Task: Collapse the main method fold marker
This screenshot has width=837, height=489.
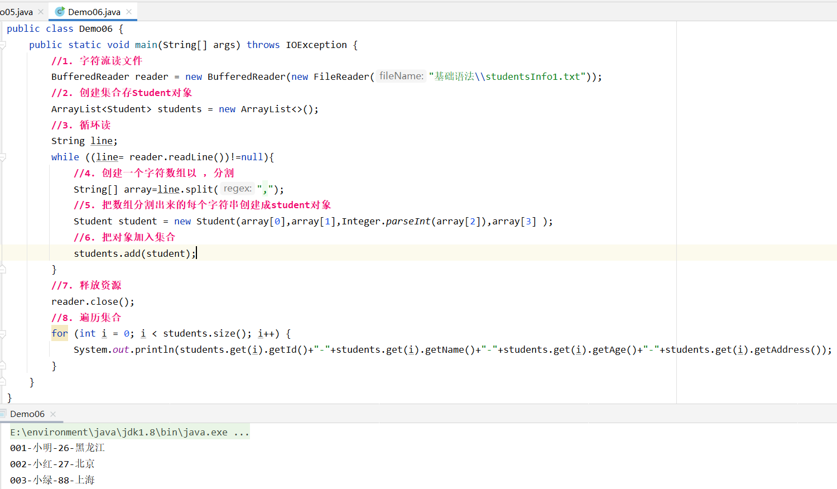Action: 3,45
